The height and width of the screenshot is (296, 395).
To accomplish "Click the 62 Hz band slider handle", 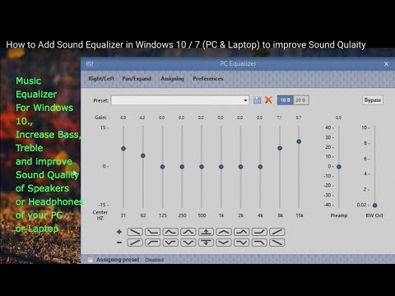I will click(143, 155).
